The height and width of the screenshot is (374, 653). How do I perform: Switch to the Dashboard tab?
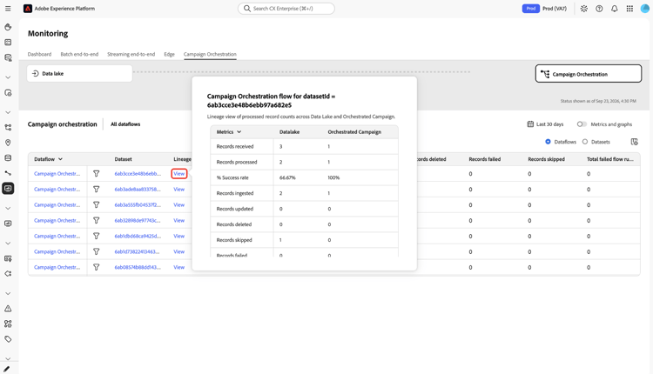39,54
